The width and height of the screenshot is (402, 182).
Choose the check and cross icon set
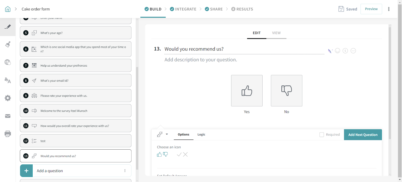182,154
